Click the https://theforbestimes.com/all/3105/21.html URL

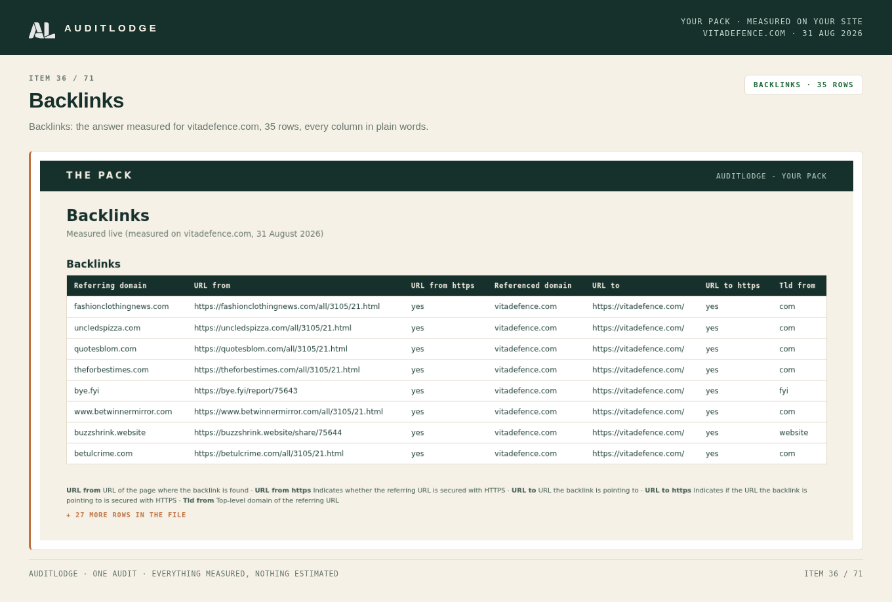pos(277,370)
